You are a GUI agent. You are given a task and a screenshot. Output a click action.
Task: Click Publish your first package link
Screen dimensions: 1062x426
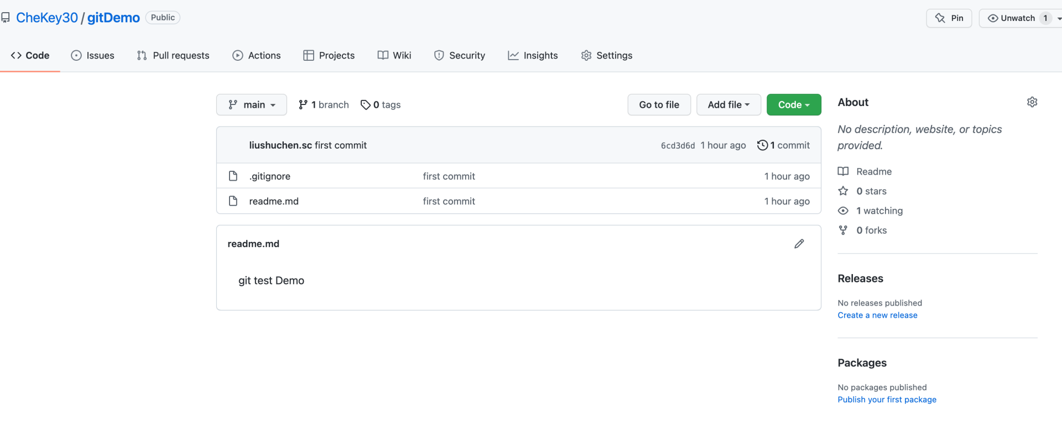click(887, 399)
